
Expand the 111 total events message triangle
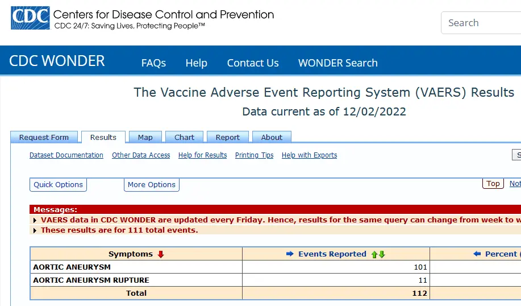pyautogui.click(x=36, y=230)
